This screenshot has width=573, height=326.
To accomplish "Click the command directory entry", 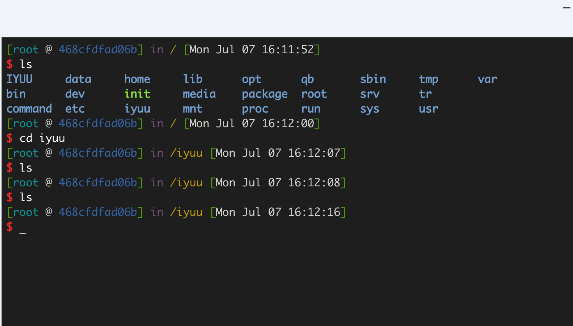I will click(x=29, y=109).
